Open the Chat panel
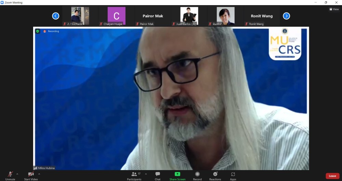This screenshot has width=342, height=181. click(x=157, y=175)
